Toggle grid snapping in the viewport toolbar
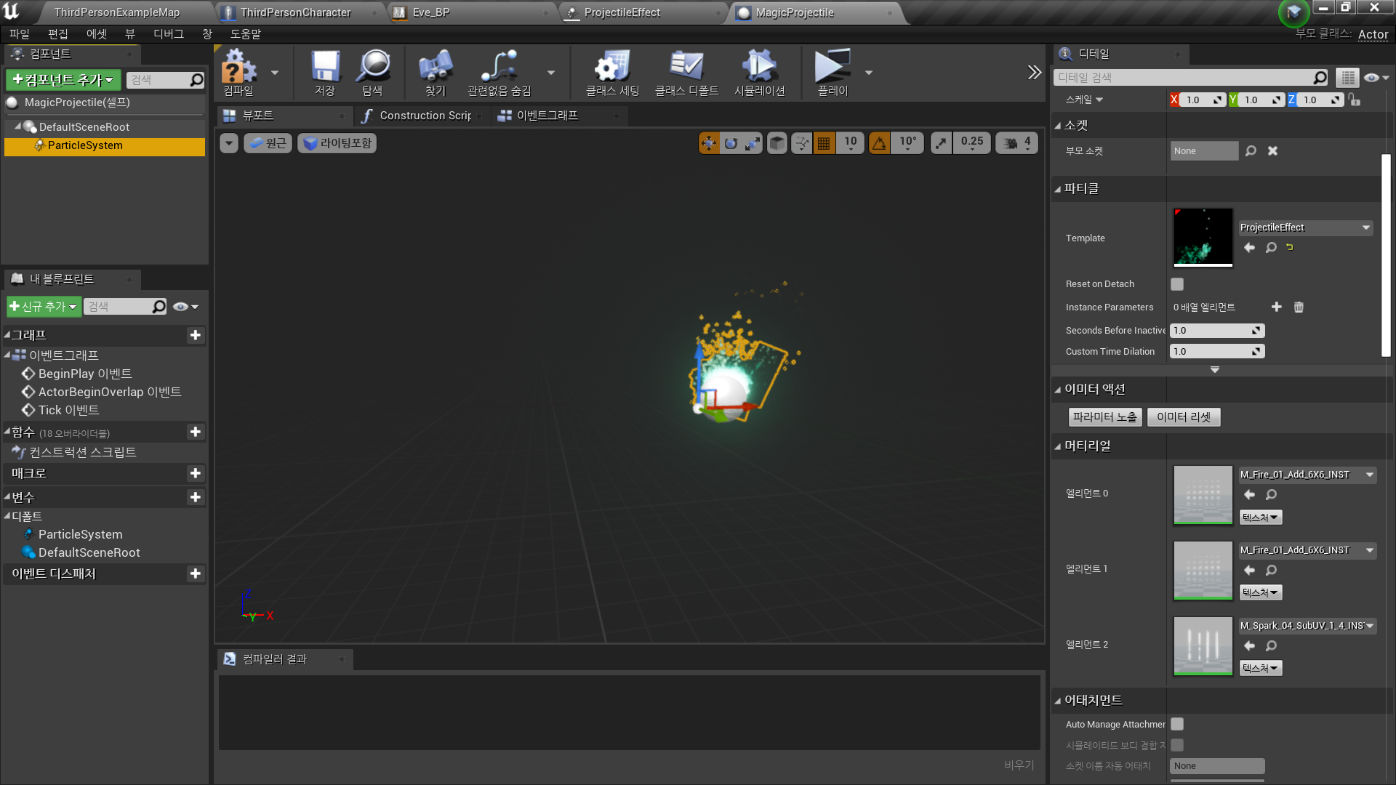Viewport: 1396px width, 785px height. (824, 142)
